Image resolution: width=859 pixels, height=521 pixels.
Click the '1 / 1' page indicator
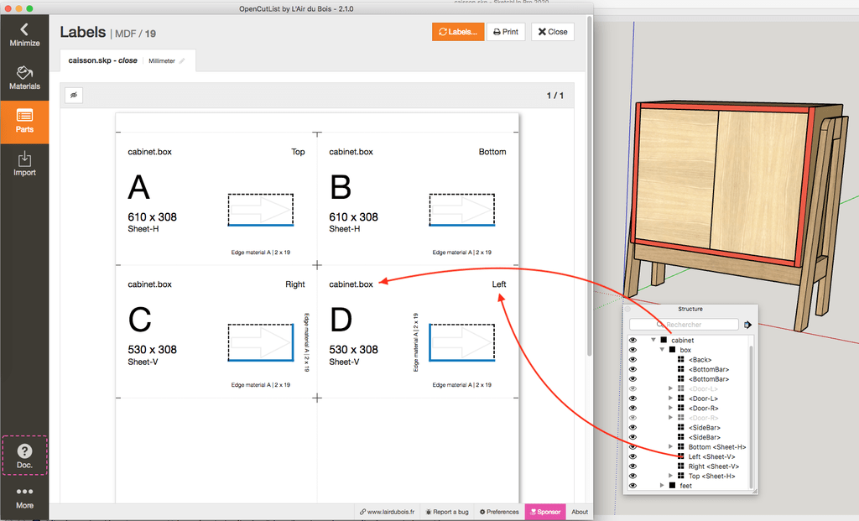click(555, 96)
